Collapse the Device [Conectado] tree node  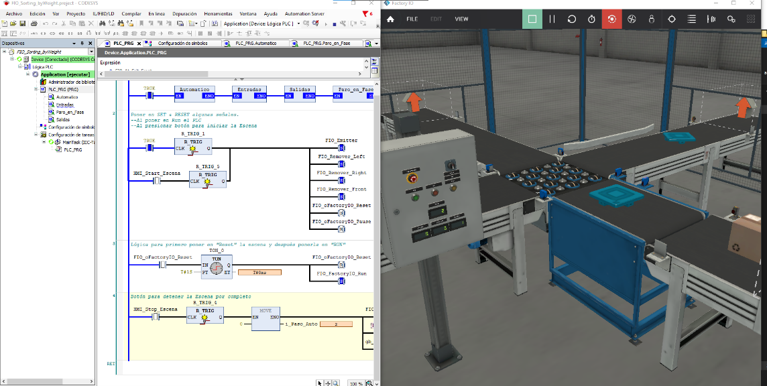[12, 59]
